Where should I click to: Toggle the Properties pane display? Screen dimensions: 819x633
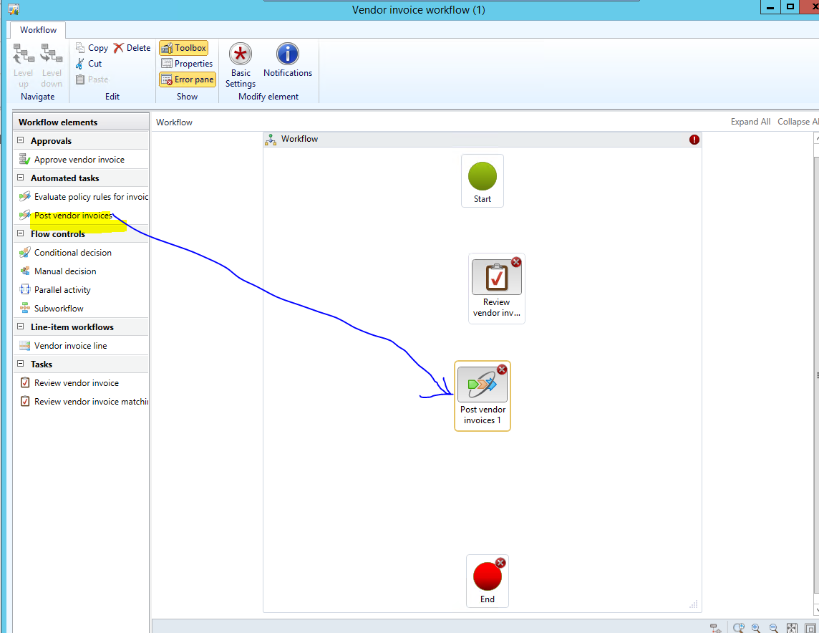point(187,64)
